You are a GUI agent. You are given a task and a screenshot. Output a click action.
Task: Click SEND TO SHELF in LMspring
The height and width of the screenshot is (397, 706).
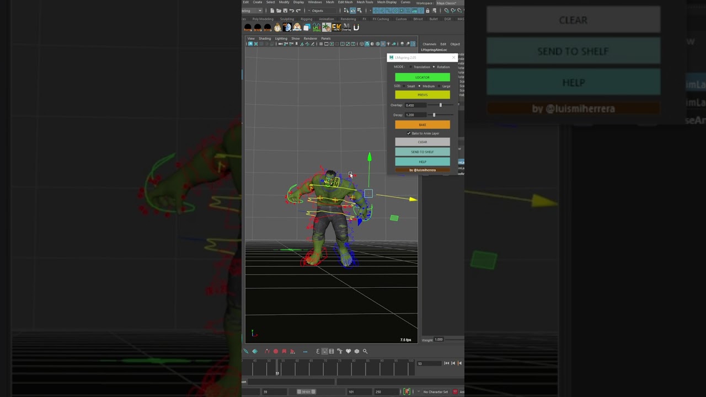click(422, 152)
